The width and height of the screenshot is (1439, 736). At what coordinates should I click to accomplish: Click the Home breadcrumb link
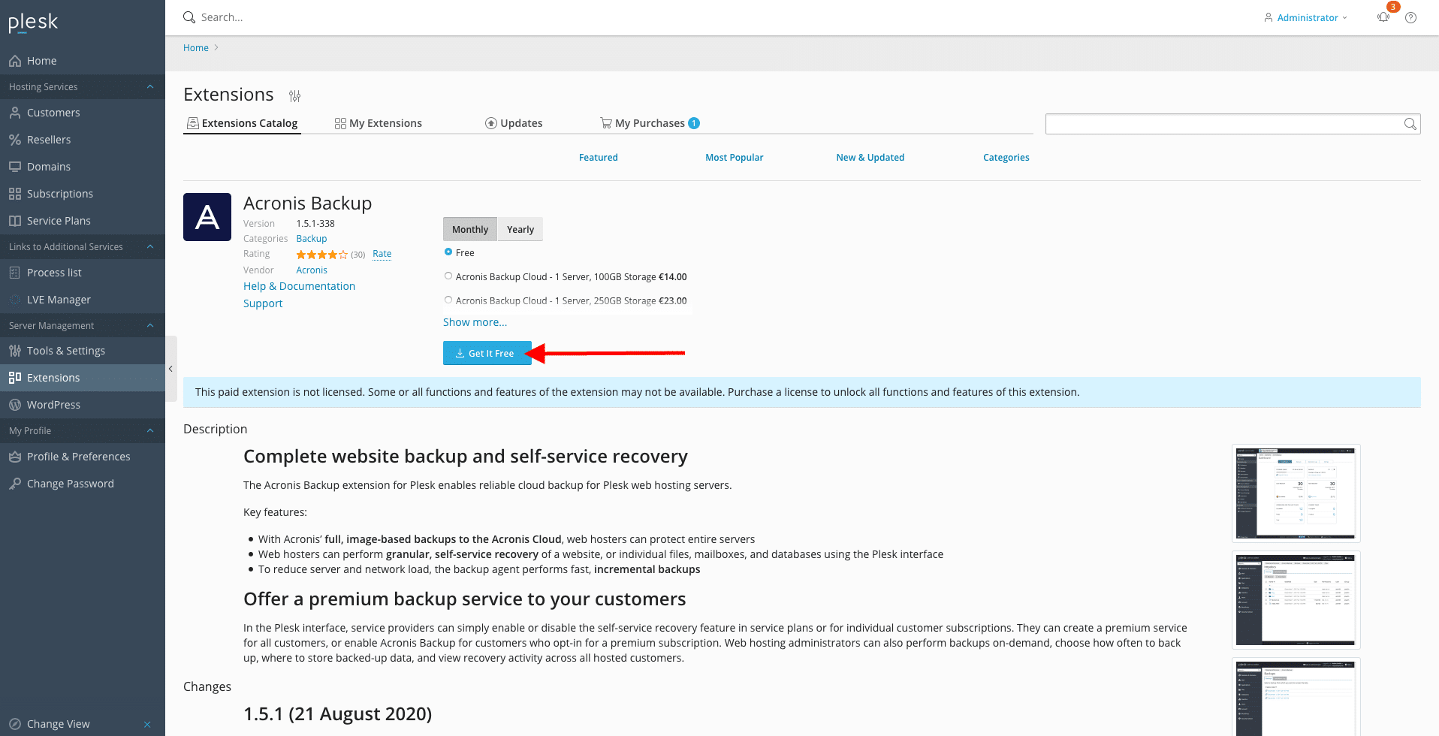click(196, 47)
